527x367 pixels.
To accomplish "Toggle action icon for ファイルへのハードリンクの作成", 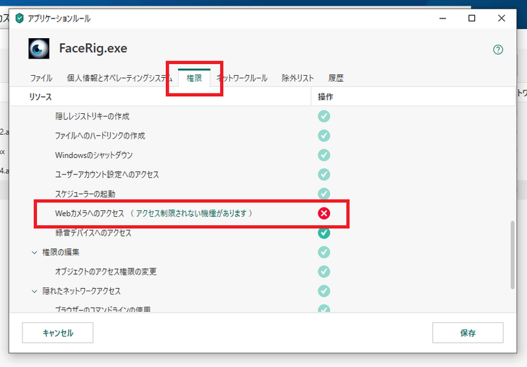I will click(324, 136).
